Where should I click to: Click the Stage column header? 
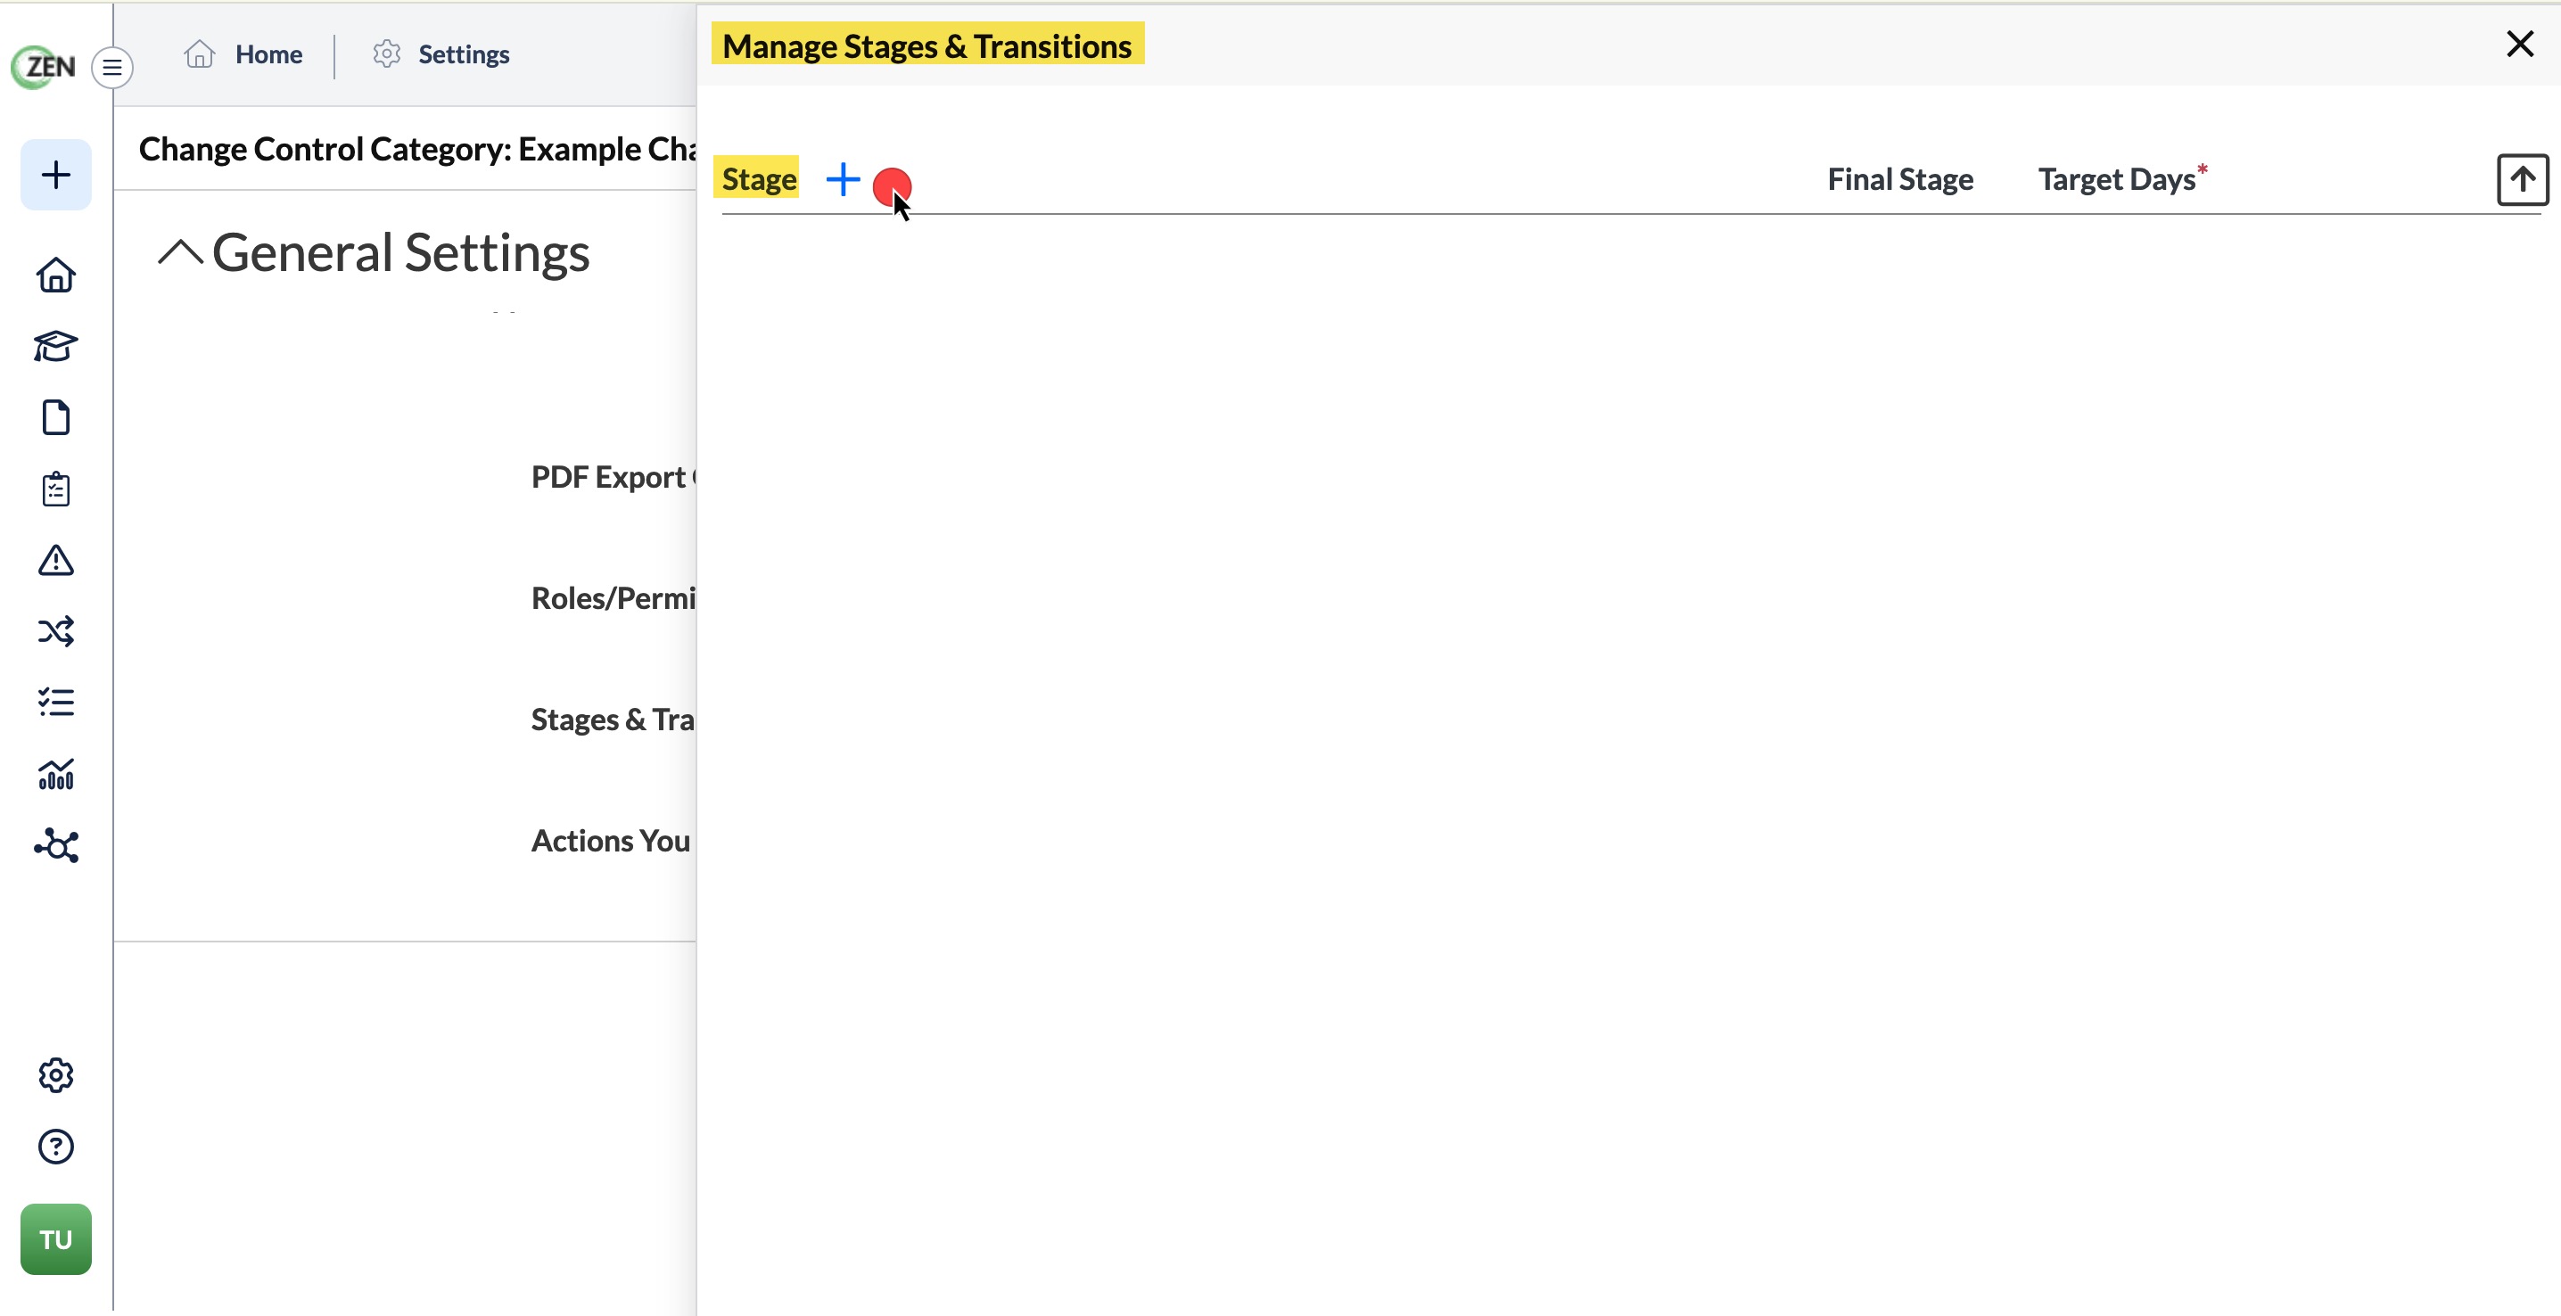click(759, 179)
